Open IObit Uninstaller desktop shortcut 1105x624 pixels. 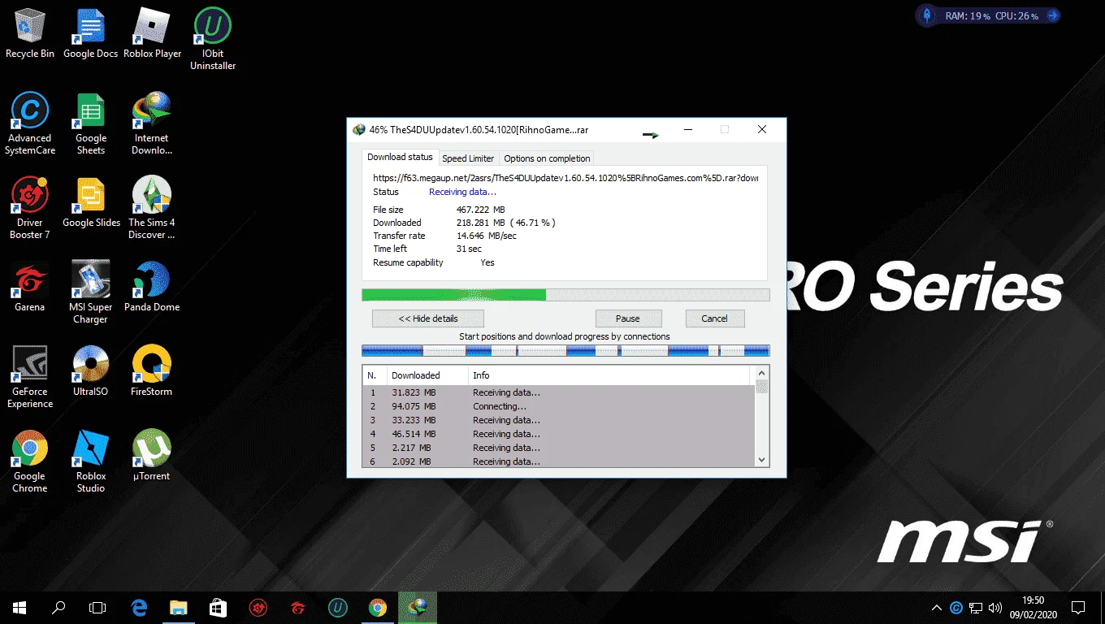point(213,39)
